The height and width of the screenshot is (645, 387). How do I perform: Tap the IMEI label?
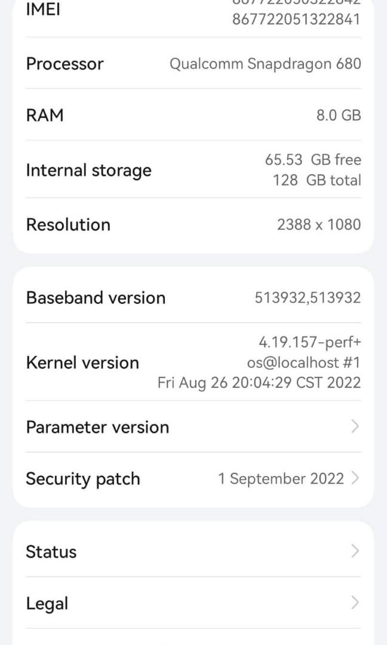click(x=43, y=10)
